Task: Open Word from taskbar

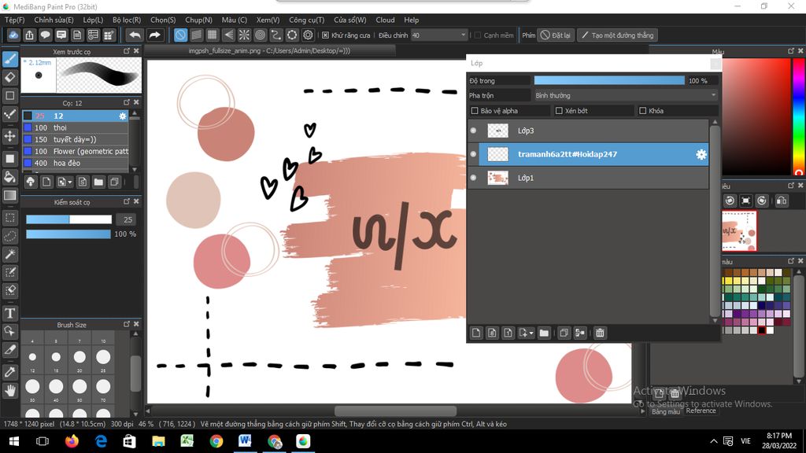Action: pos(245,441)
